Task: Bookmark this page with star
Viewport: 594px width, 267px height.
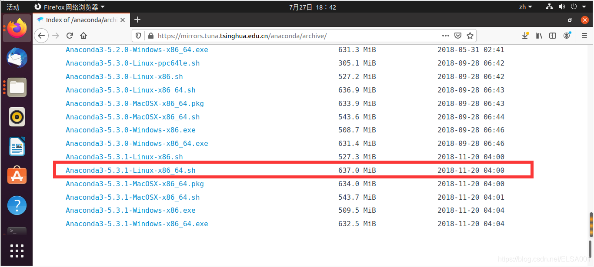Action: click(x=470, y=36)
